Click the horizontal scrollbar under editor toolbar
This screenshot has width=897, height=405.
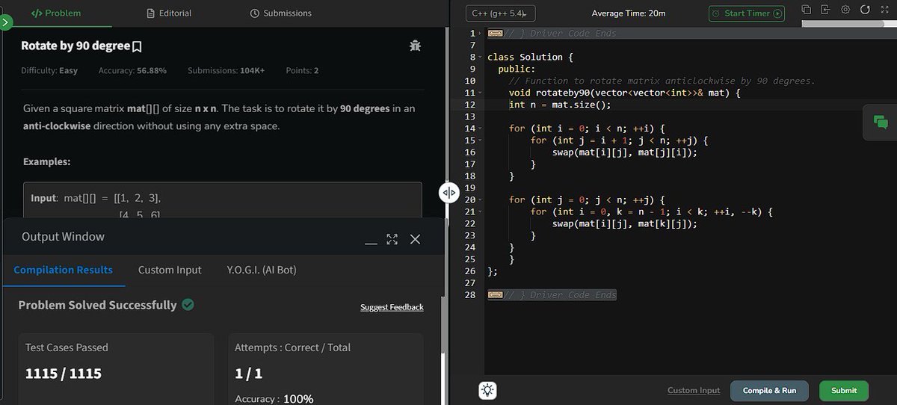pos(842,24)
